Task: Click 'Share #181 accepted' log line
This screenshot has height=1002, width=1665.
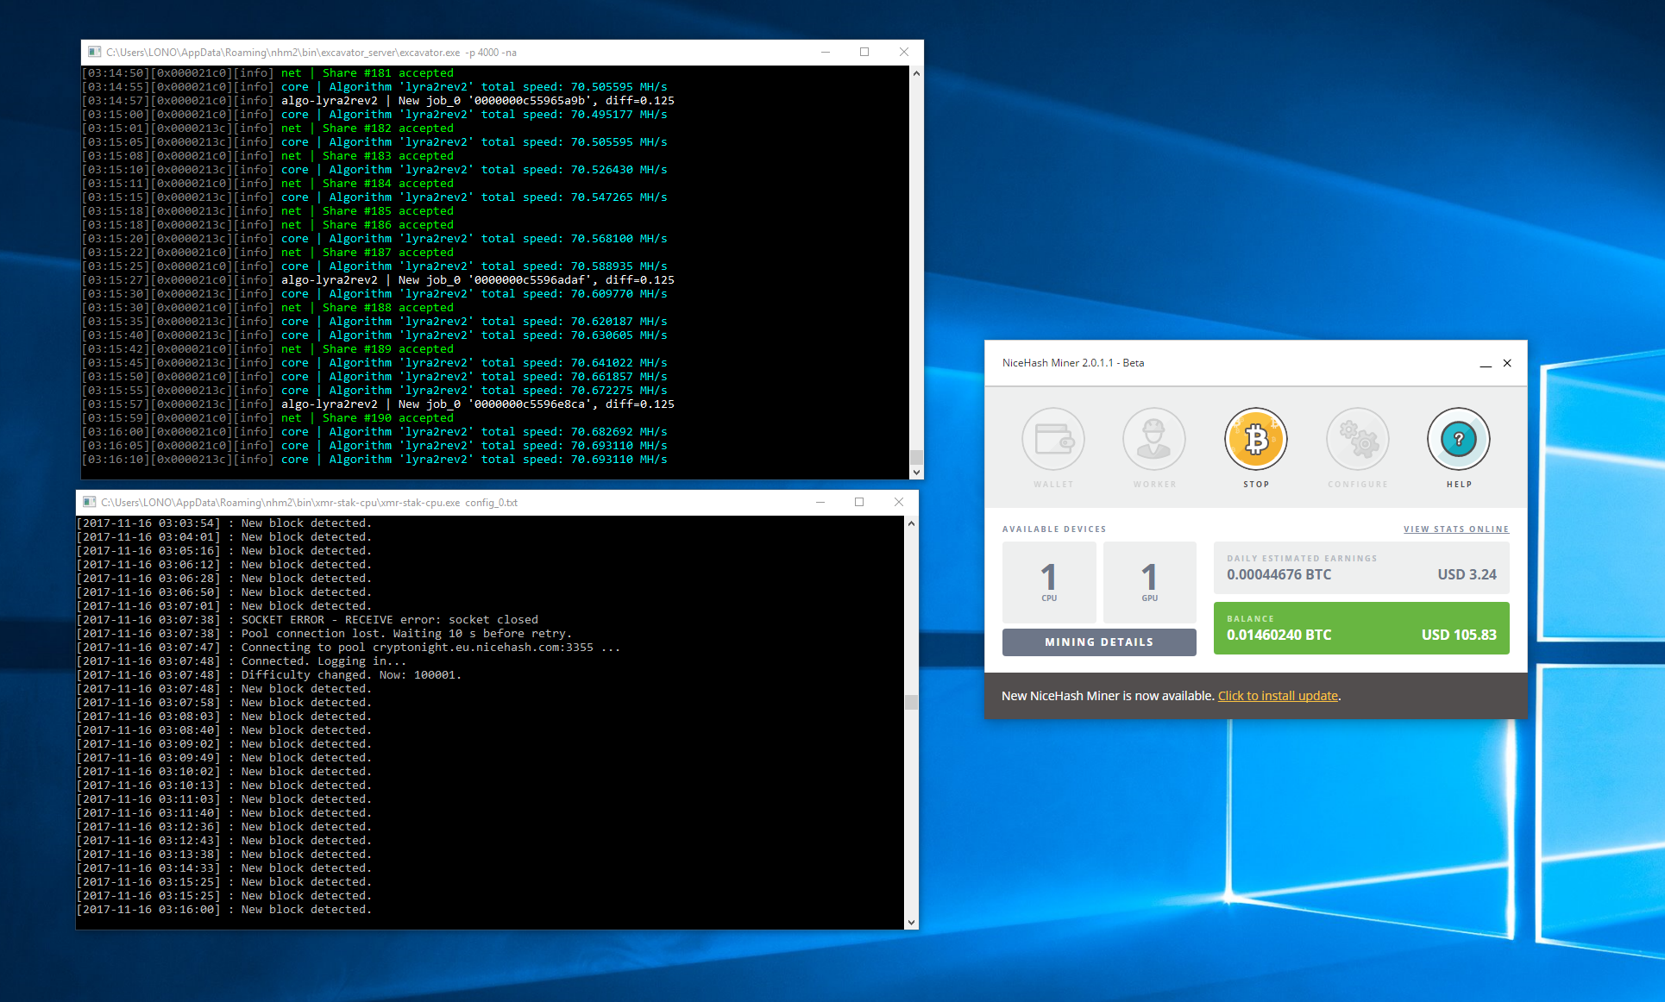Action: (x=267, y=73)
